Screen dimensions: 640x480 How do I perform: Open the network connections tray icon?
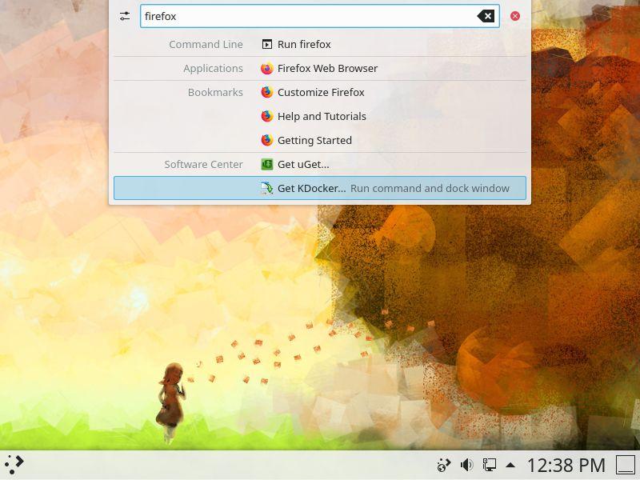[489, 465]
